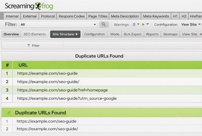Image resolution: width=202 pixels, height=136 pixels.
Task: Select row 1 seo-guide in lower table
Action: [102, 121]
